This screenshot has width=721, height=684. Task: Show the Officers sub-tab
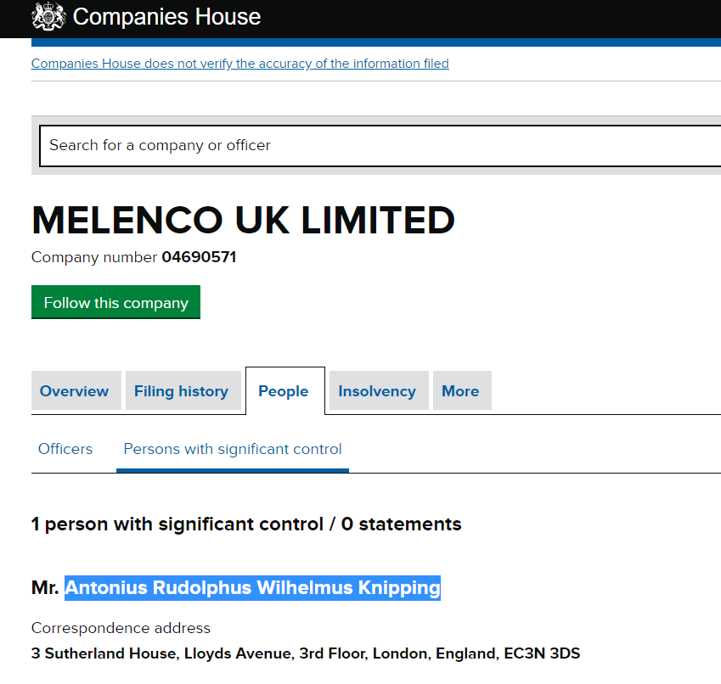coord(65,449)
